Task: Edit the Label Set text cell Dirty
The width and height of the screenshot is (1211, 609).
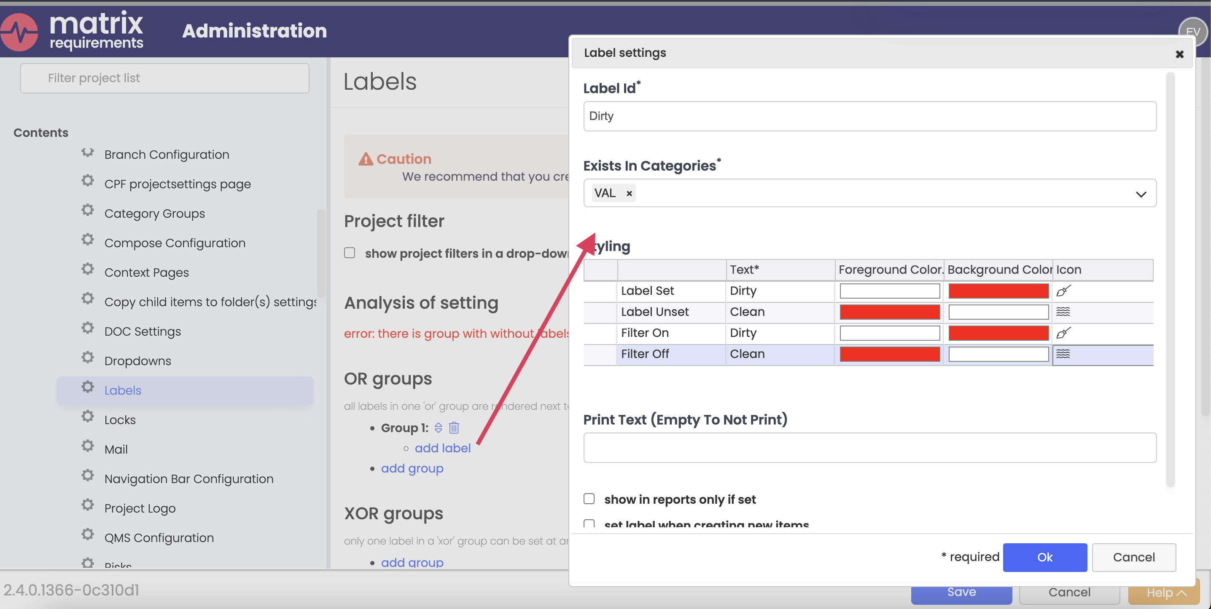Action: tap(780, 291)
